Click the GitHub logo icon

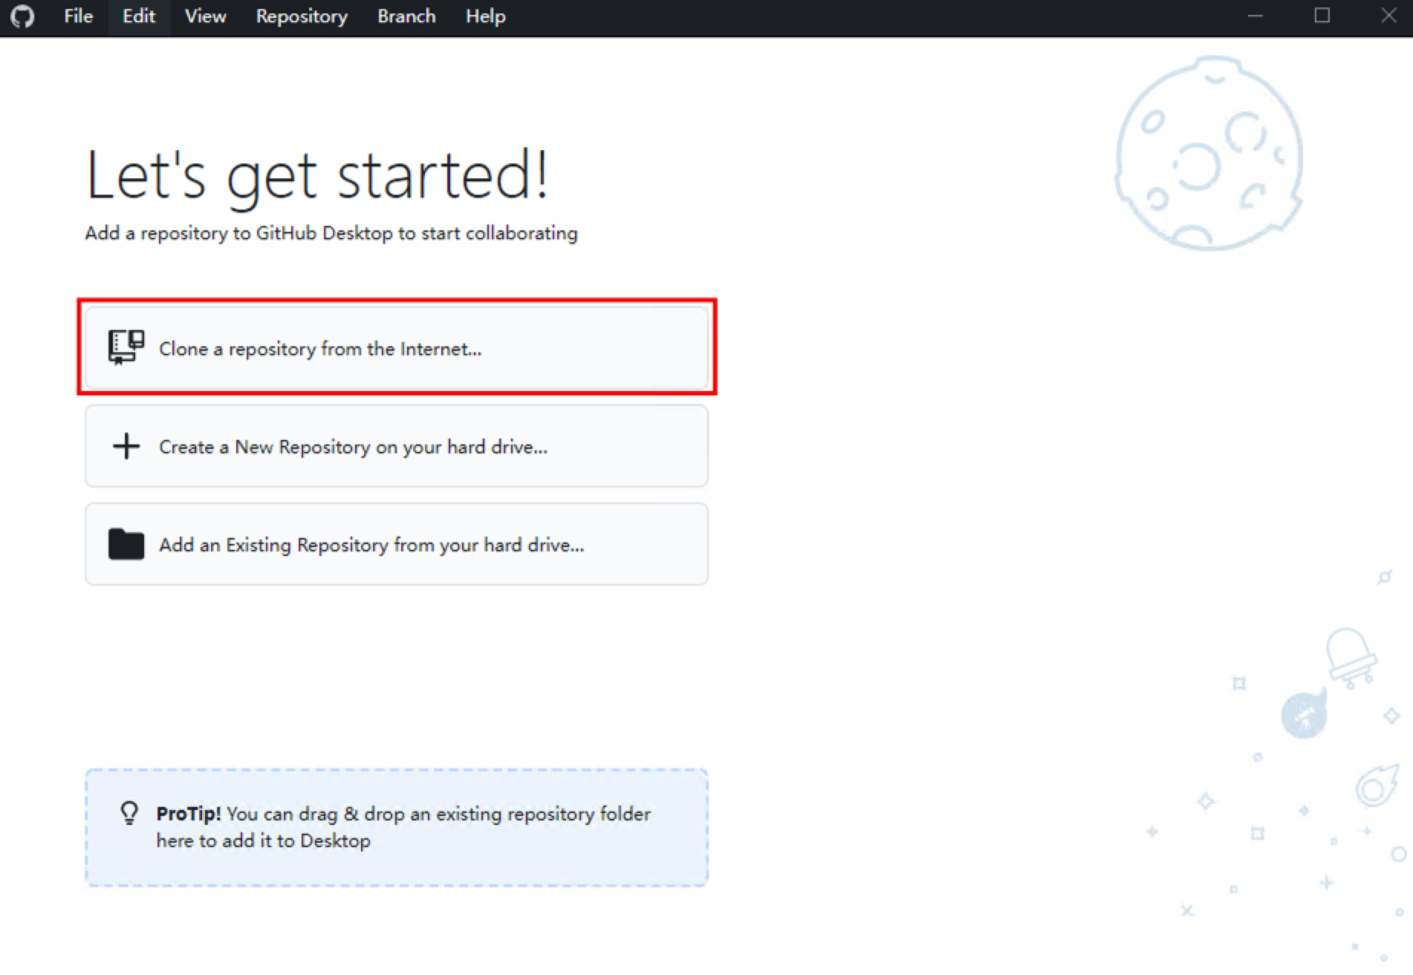click(22, 16)
